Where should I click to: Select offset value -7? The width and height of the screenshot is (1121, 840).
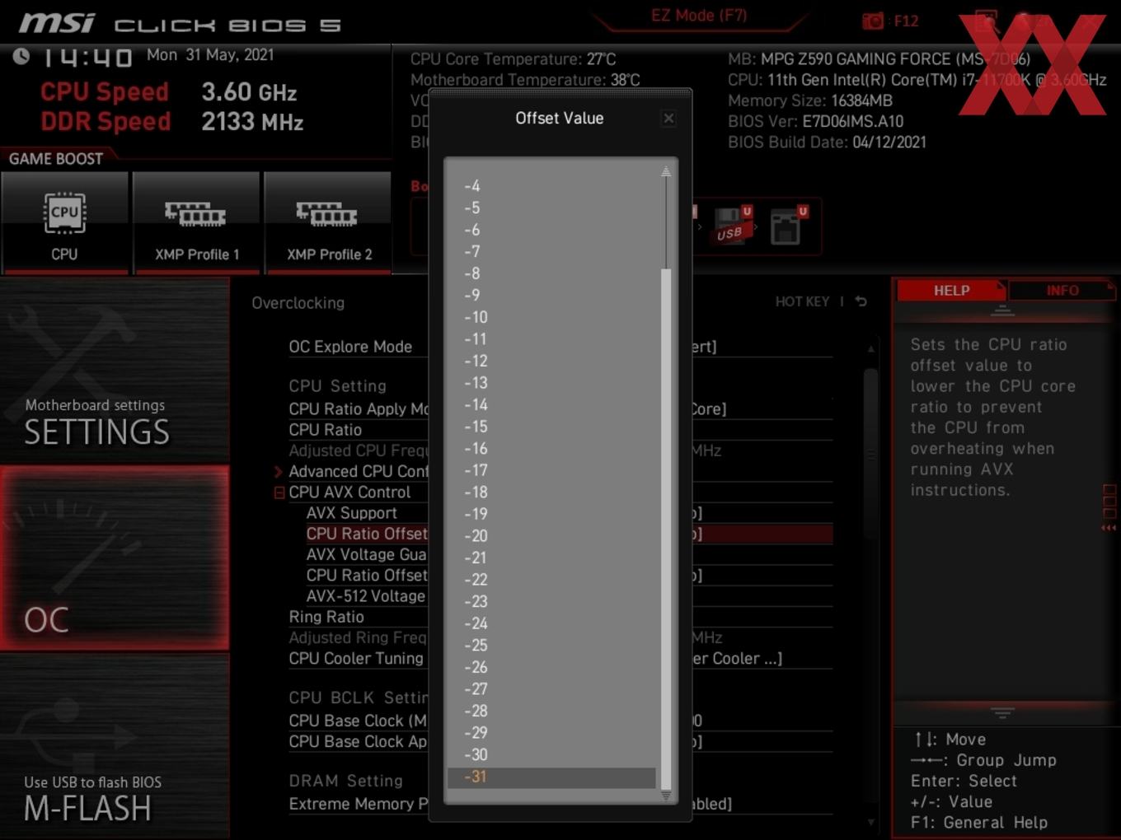coord(551,252)
